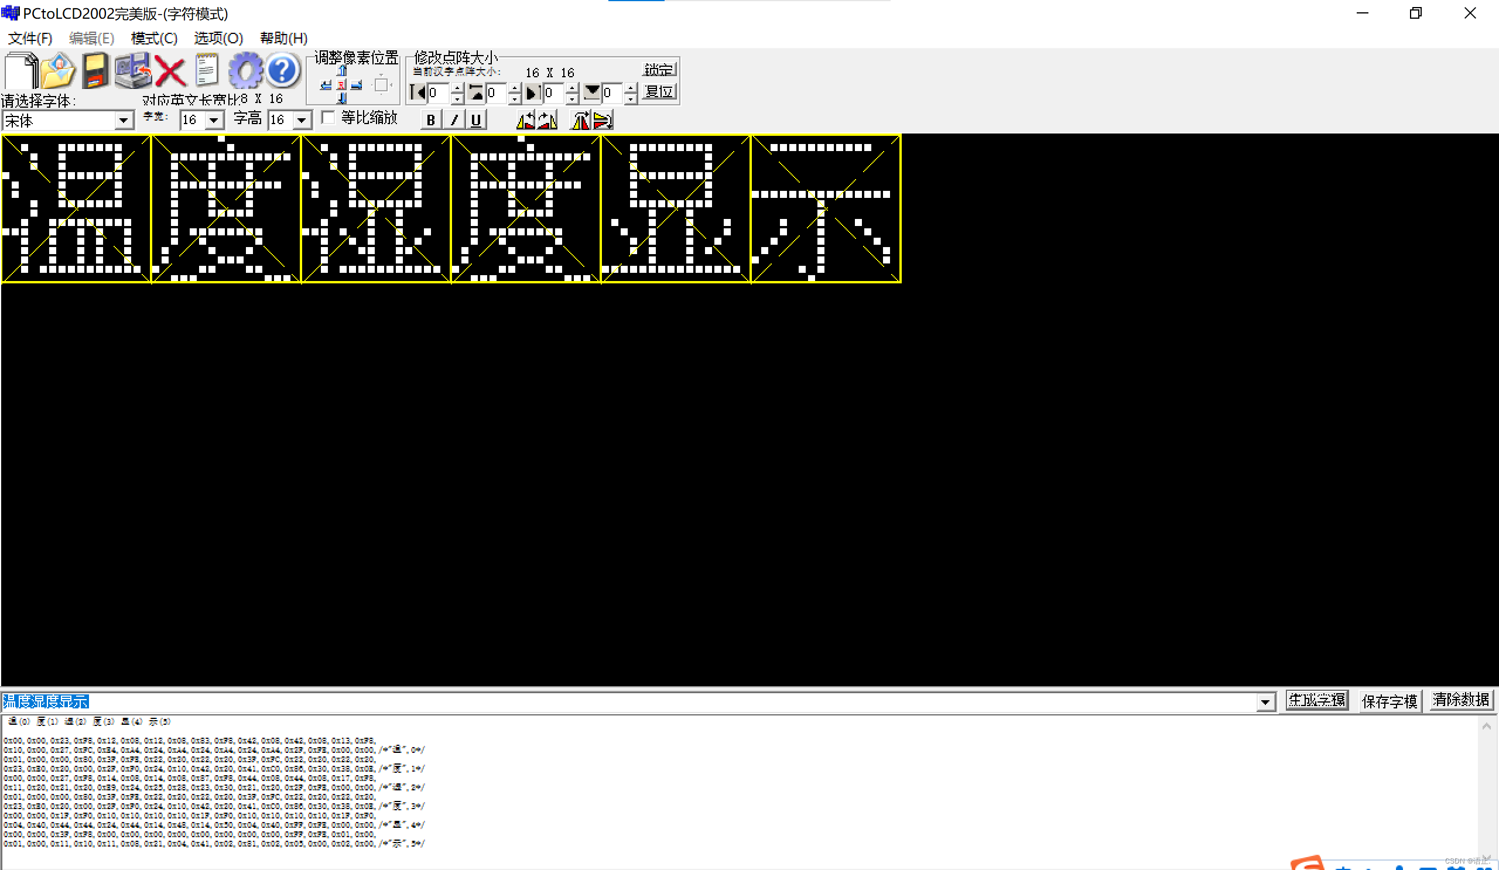This screenshot has width=1499, height=870.
Task: Open the 字高 size dropdown
Action: point(302,119)
